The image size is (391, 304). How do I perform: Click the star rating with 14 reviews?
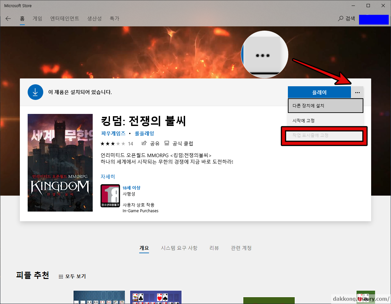coord(117,144)
